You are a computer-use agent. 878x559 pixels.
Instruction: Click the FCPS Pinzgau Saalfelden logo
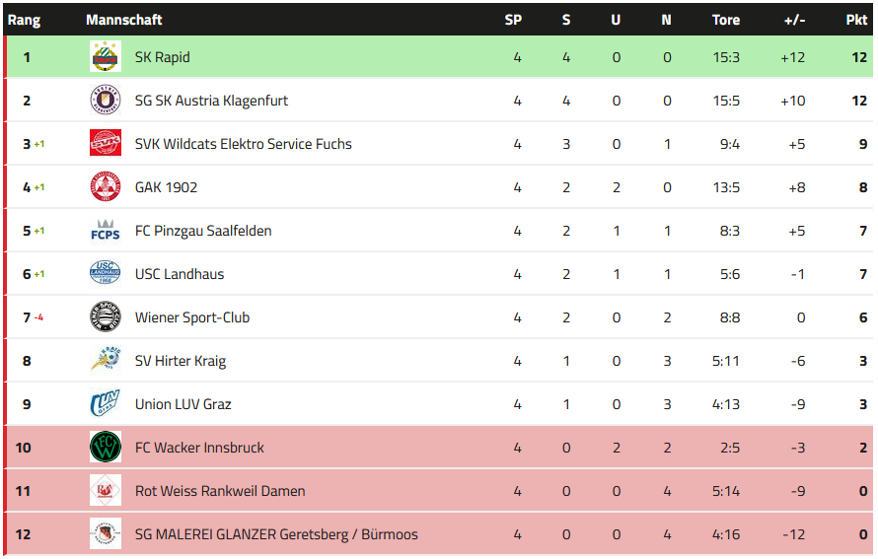(106, 231)
